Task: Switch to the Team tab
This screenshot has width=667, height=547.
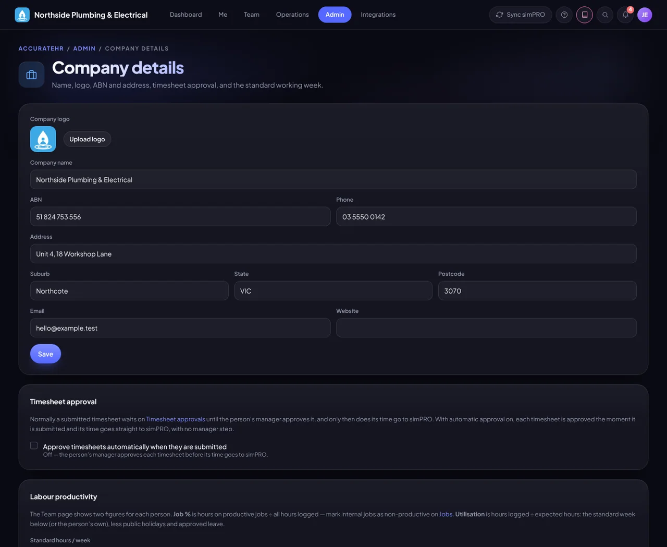Action: (252, 15)
